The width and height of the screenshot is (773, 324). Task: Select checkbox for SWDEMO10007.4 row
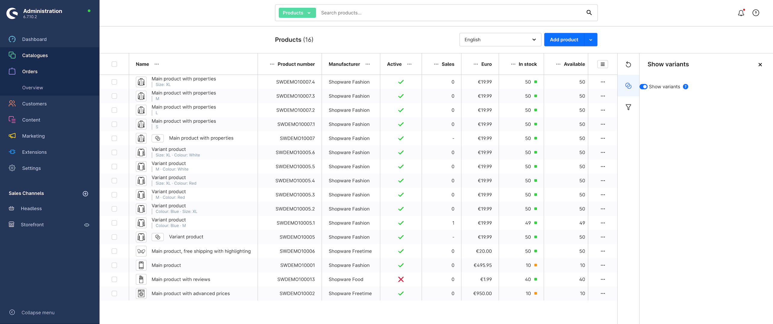(114, 82)
